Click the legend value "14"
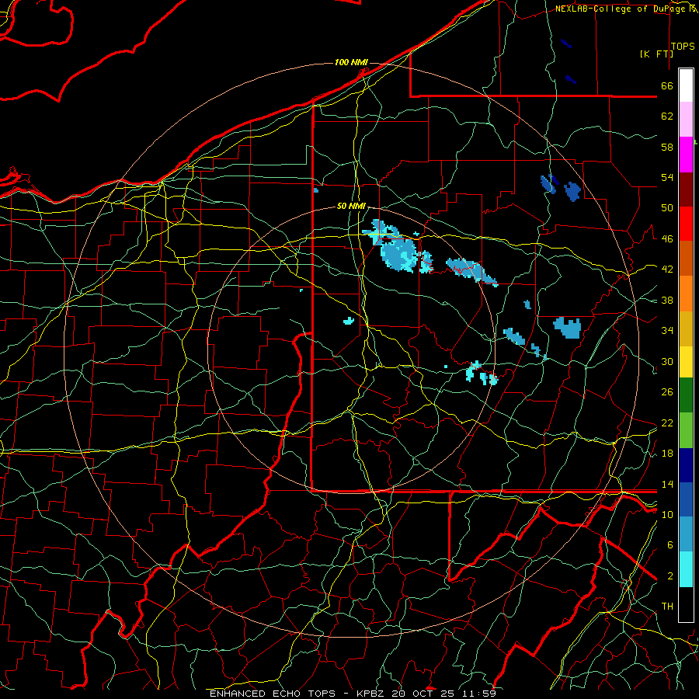The width and height of the screenshot is (699, 699). coord(667,484)
